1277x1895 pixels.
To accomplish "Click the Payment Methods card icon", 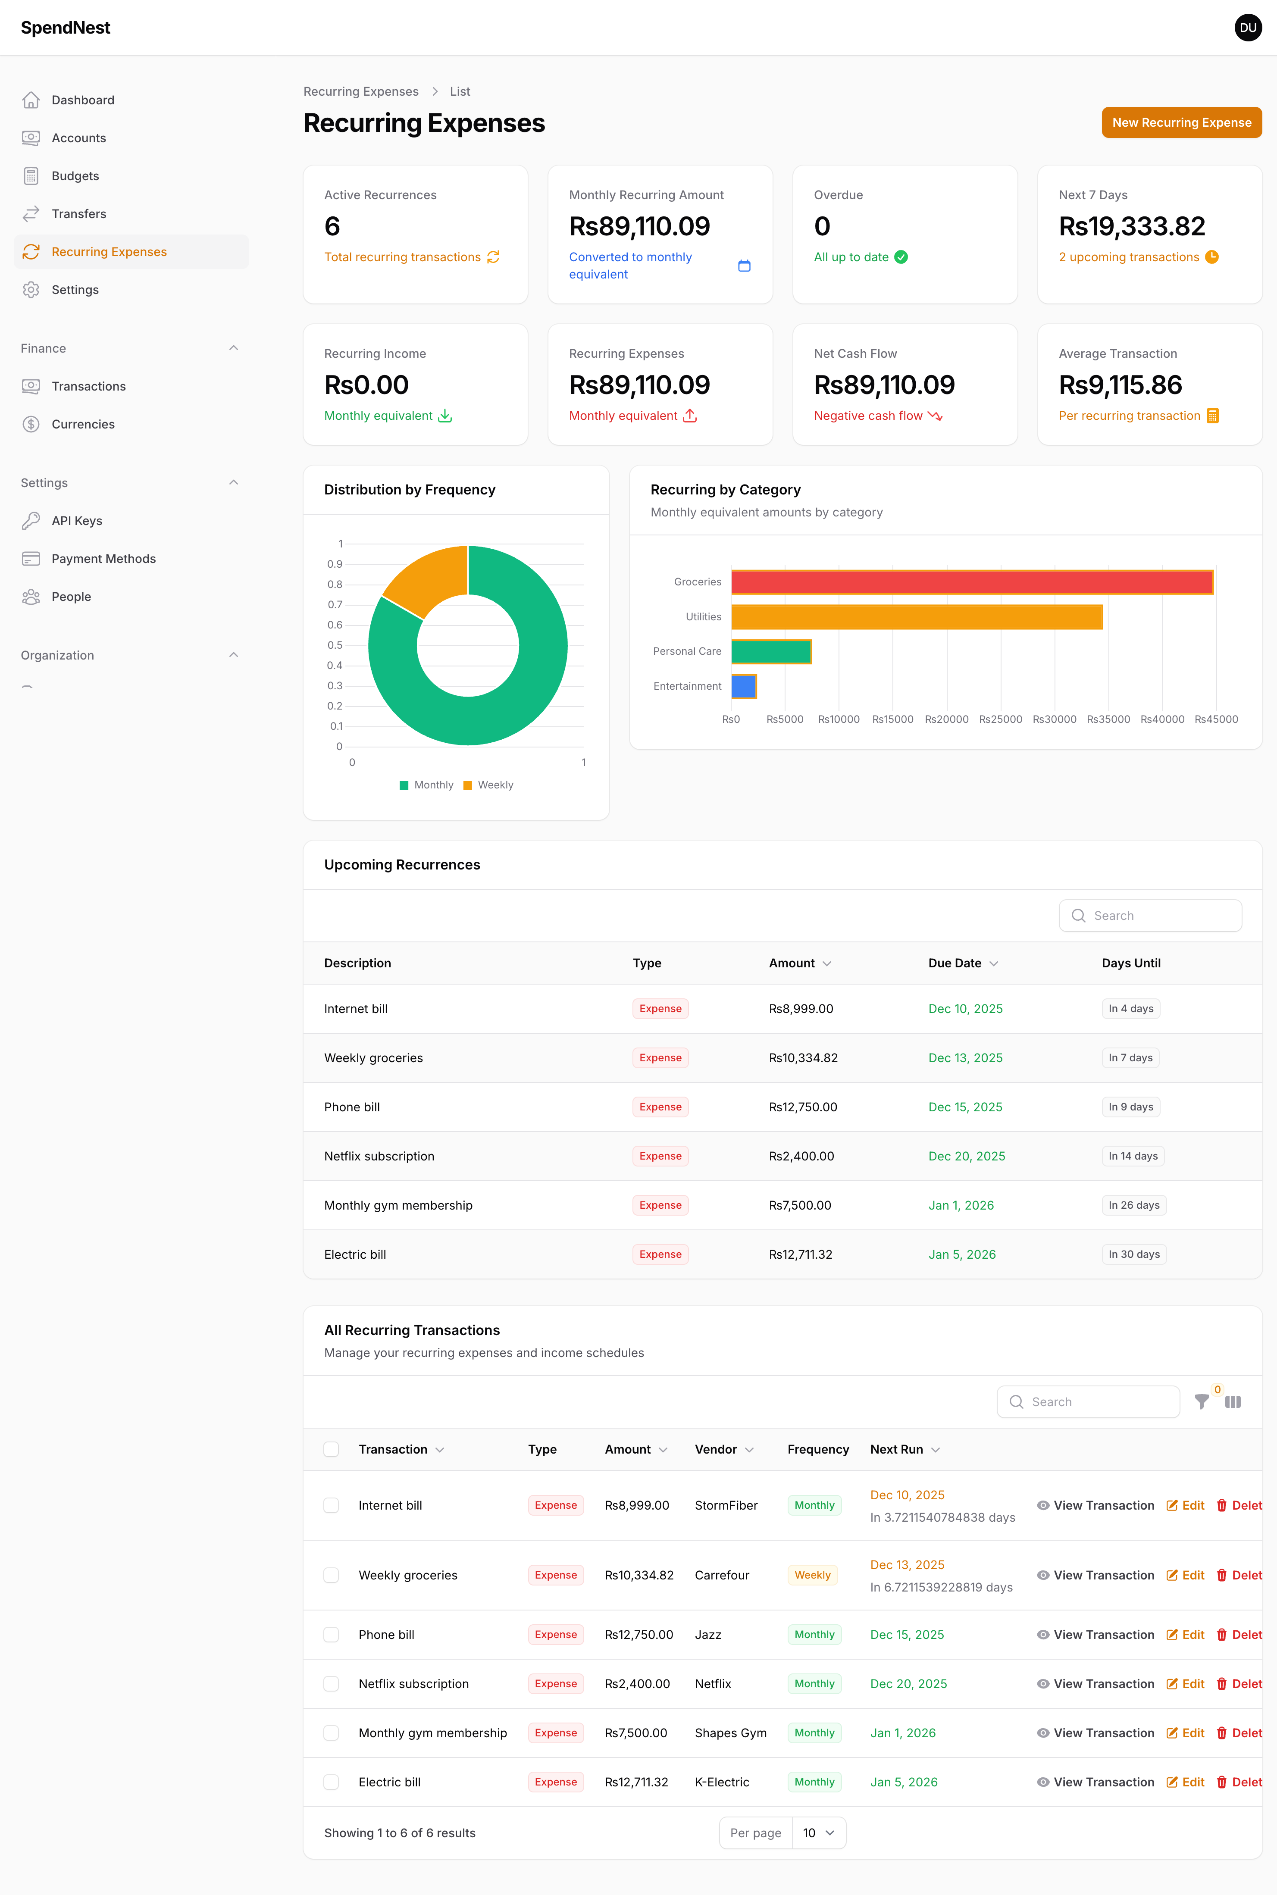I will pos(31,559).
